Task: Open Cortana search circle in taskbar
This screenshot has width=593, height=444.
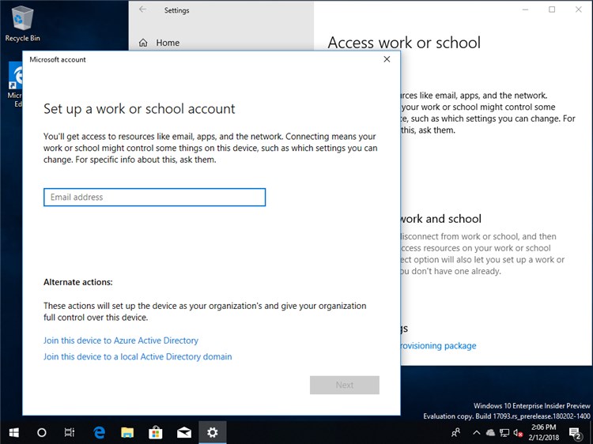Action: coord(42,432)
